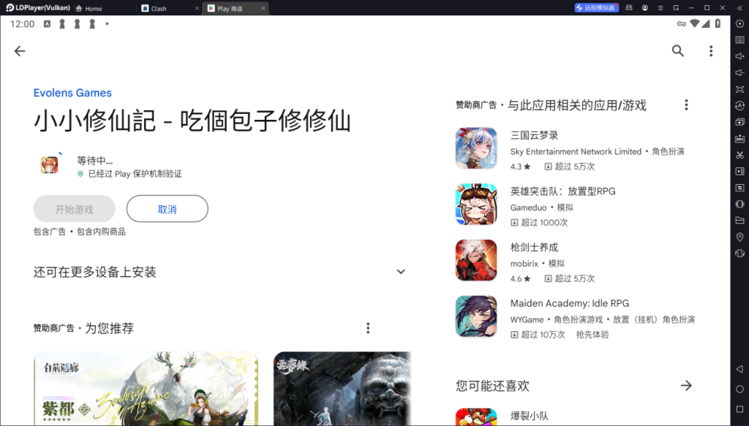Close the Clash tab
This screenshot has height=426, width=749.
click(x=197, y=8)
